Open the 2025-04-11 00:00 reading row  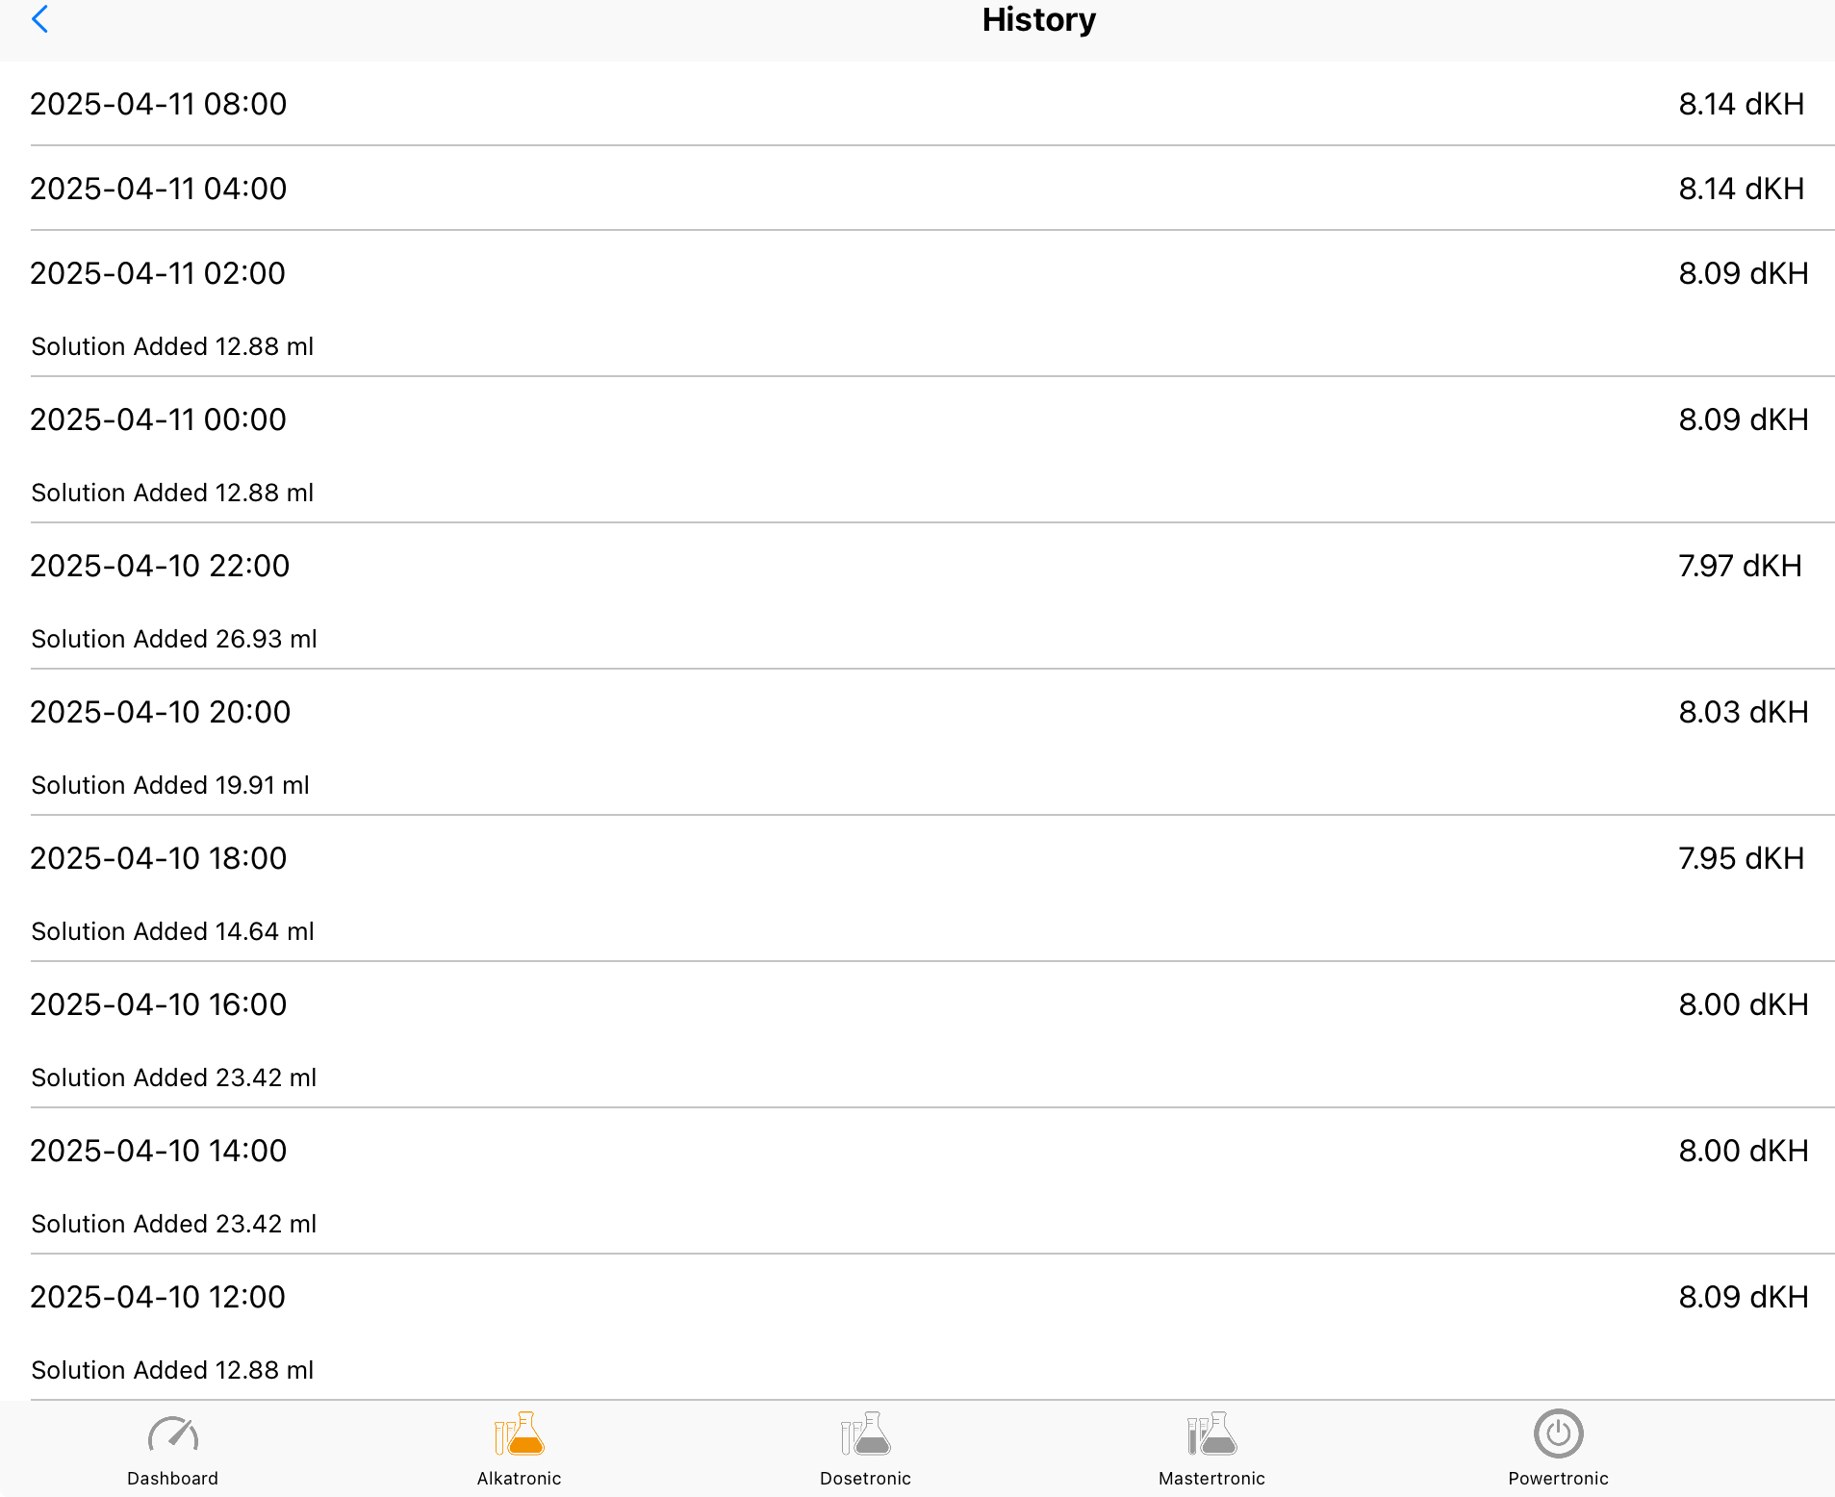click(159, 419)
